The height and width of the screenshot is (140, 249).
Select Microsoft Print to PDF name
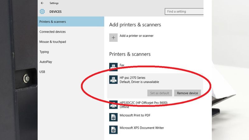point(135,115)
